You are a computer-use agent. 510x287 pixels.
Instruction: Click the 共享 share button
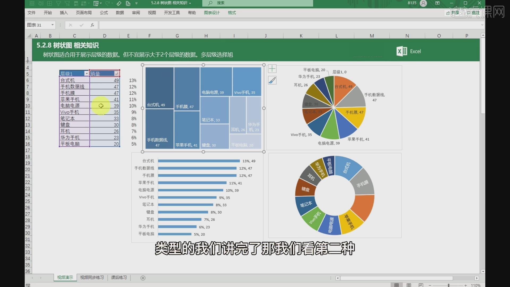click(453, 13)
